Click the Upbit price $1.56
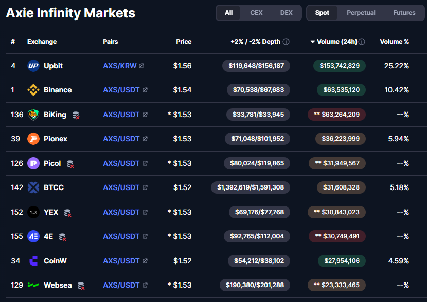Viewport: 427px width, 302px height. pos(182,66)
